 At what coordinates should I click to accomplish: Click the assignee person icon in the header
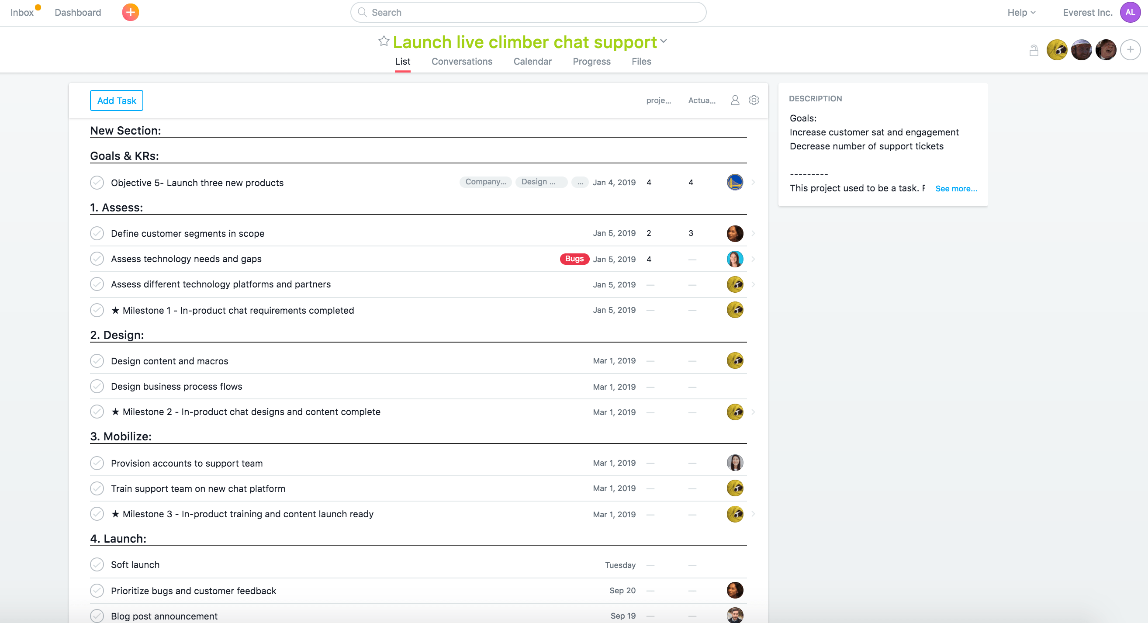click(x=735, y=100)
